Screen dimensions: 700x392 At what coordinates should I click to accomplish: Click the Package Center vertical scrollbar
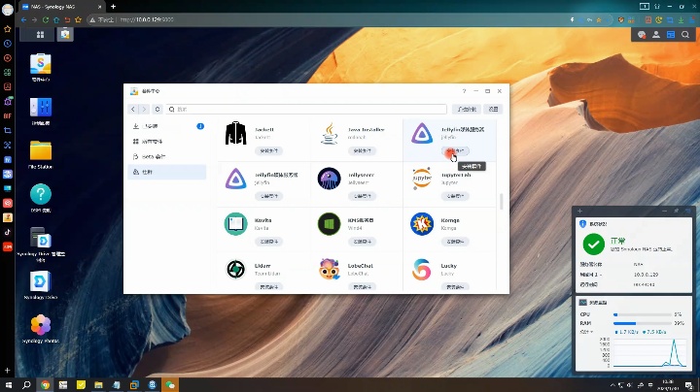click(x=502, y=202)
